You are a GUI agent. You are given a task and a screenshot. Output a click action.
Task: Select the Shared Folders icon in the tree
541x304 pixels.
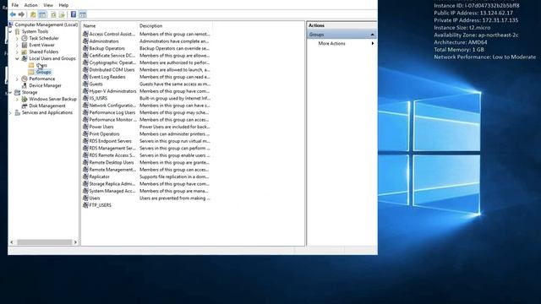(25, 52)
